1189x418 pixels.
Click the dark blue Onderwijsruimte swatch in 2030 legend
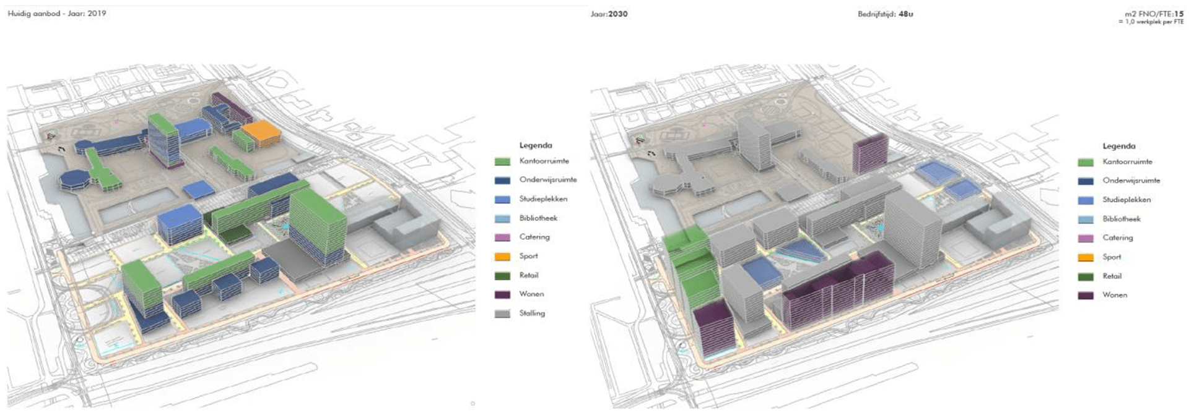coord(1086,181)
